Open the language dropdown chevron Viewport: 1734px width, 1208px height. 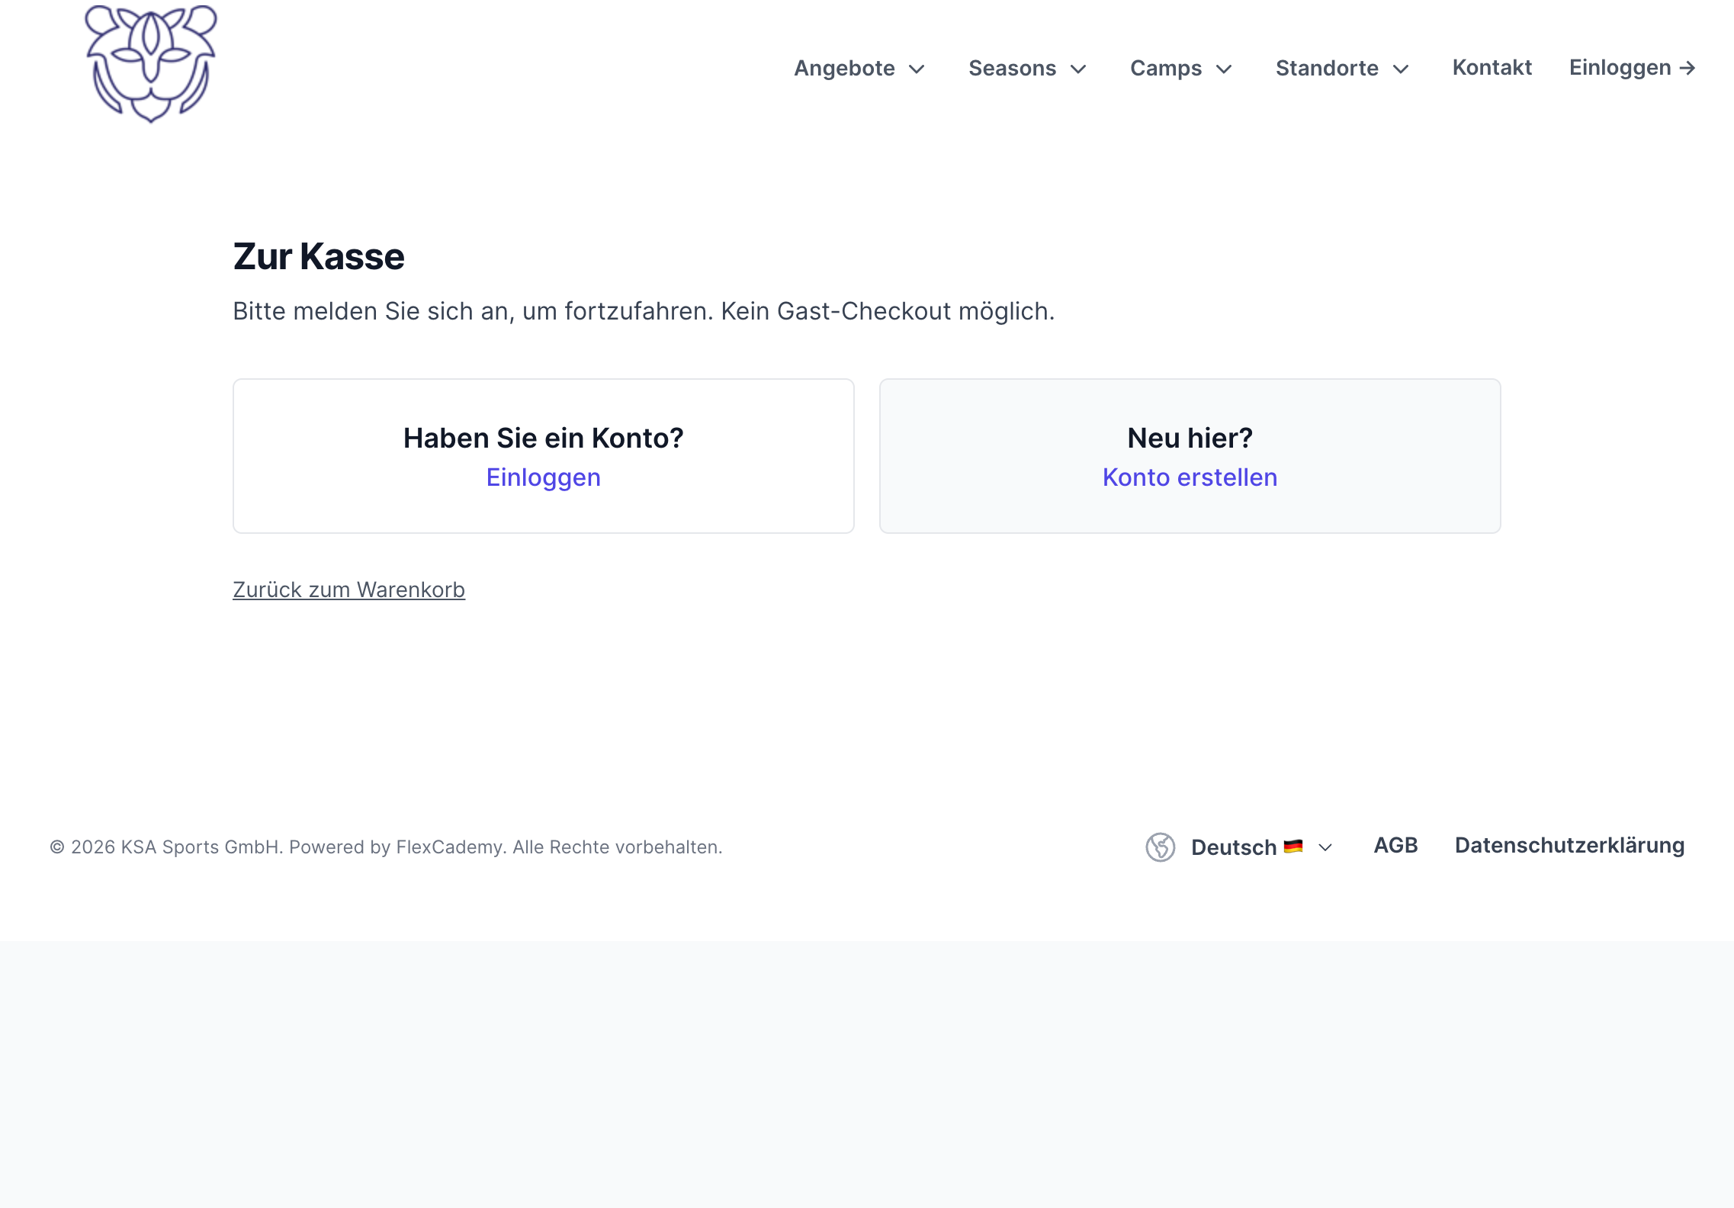[x=1325, y=847]
